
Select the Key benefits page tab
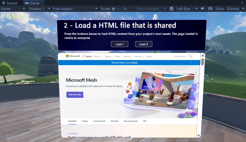coord(72,121)
